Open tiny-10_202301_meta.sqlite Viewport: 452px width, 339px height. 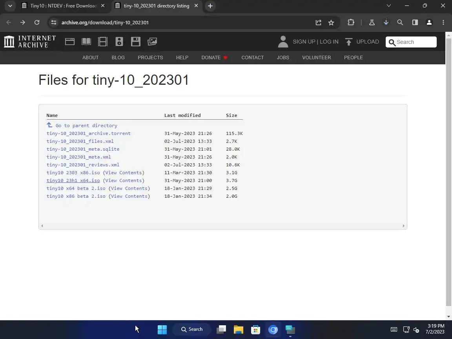click(x=83, y=149)
